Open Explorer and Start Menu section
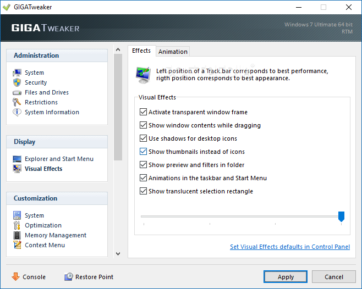The width and height of the screenshot is (362, 289). (59, 159)
